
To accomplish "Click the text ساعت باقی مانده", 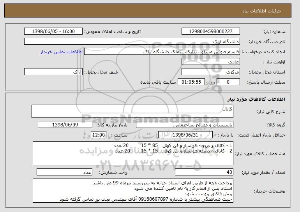I will (x=158, y=82).
